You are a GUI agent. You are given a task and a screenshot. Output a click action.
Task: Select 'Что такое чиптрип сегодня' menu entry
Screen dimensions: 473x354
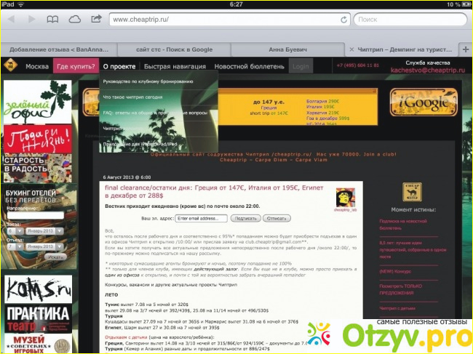click(132, 97)
